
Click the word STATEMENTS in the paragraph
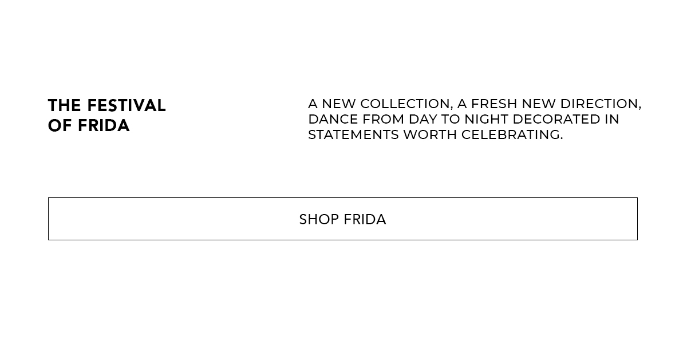pyautogui.click(x=354, y=135)
